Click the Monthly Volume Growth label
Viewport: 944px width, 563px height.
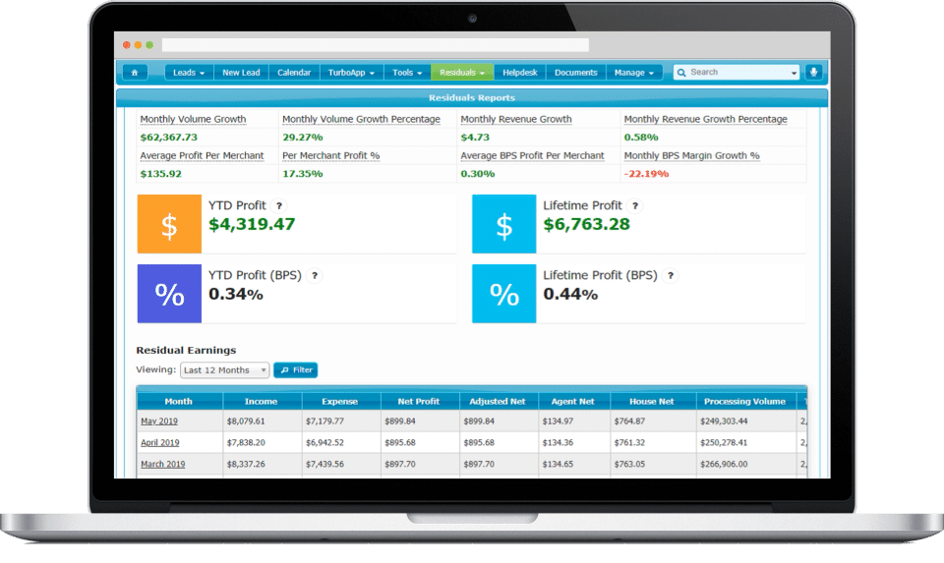click(194, 119)
